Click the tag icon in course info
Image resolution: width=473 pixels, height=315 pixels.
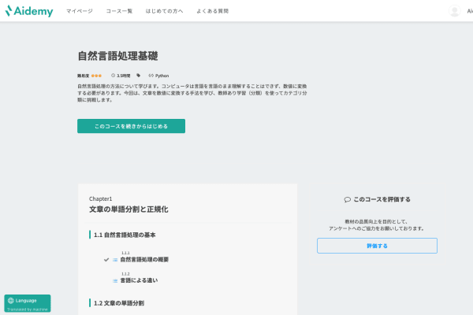point(138,76)
